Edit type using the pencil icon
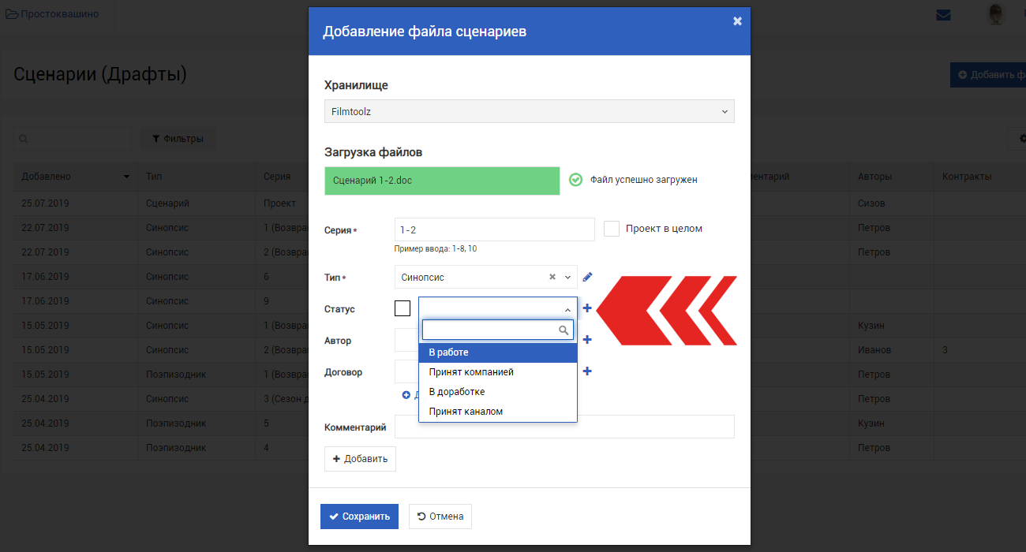Screen dimensions: 1026x552 click(587, 277)
